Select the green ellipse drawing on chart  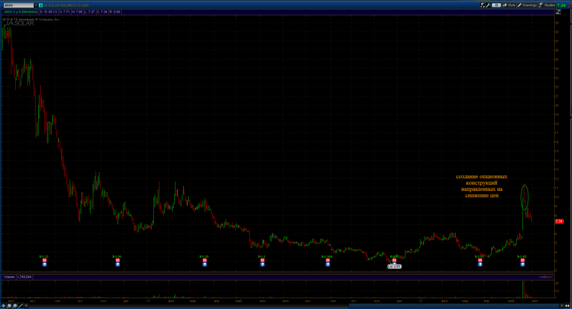tap(524, 197)
